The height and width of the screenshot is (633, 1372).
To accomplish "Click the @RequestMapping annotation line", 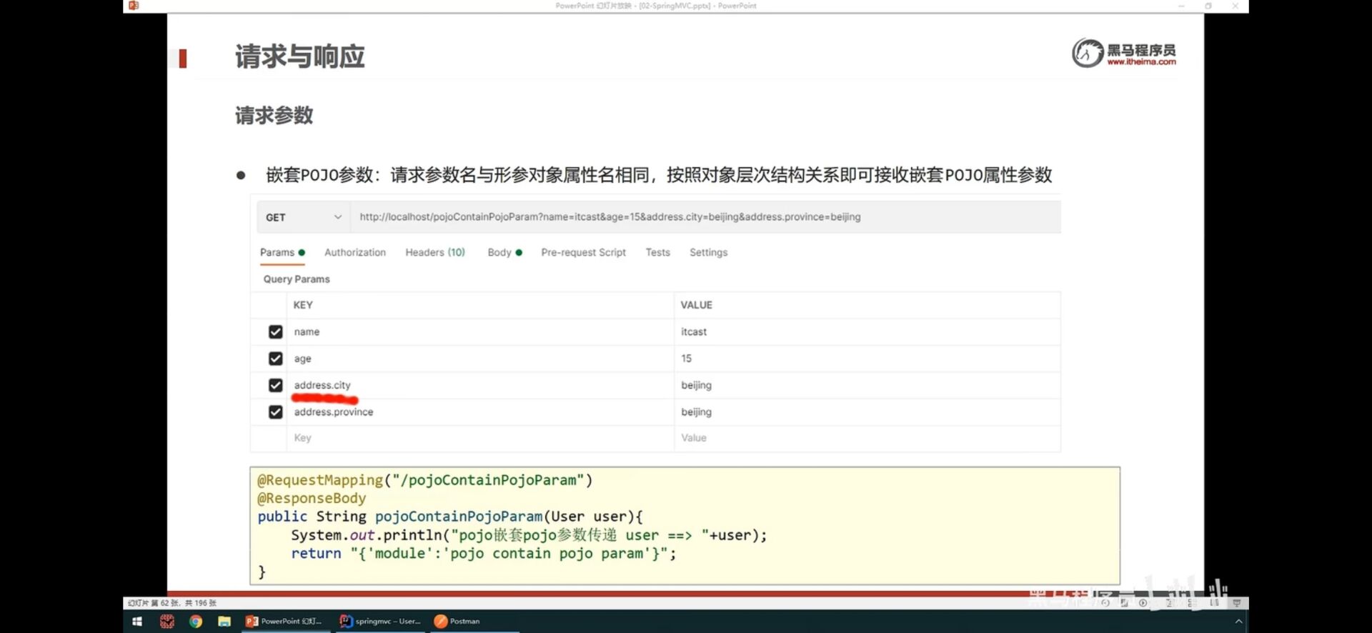I will [x=424, y=480].
